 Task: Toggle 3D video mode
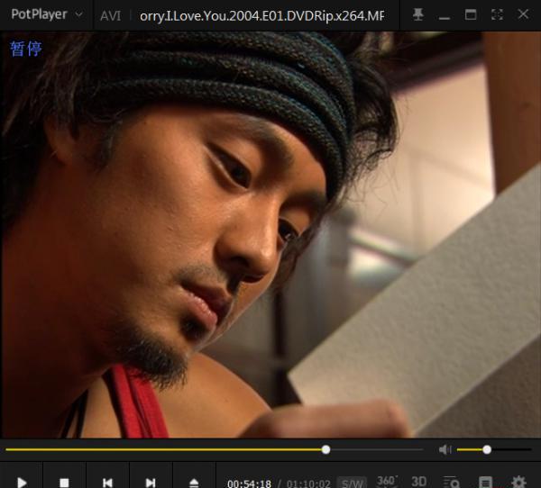tap(419, 482)
